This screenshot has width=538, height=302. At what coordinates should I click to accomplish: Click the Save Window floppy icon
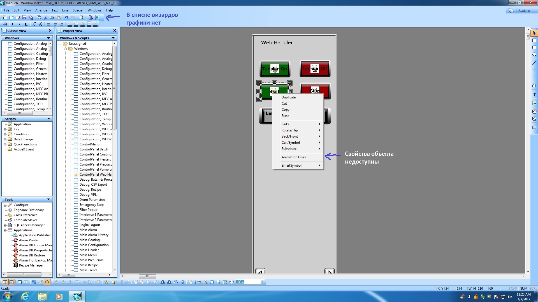tap(24, 17)
